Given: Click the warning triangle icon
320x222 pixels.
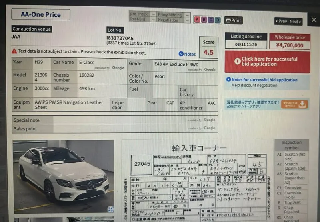Looking at the screenshot, I should tap(14, 51).
